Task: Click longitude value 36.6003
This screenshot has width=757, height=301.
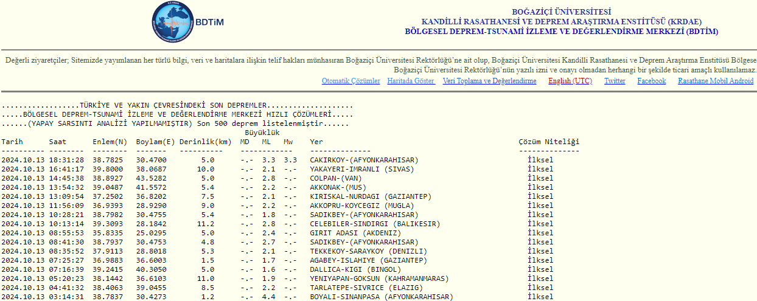Action: (x=151, y=260)
